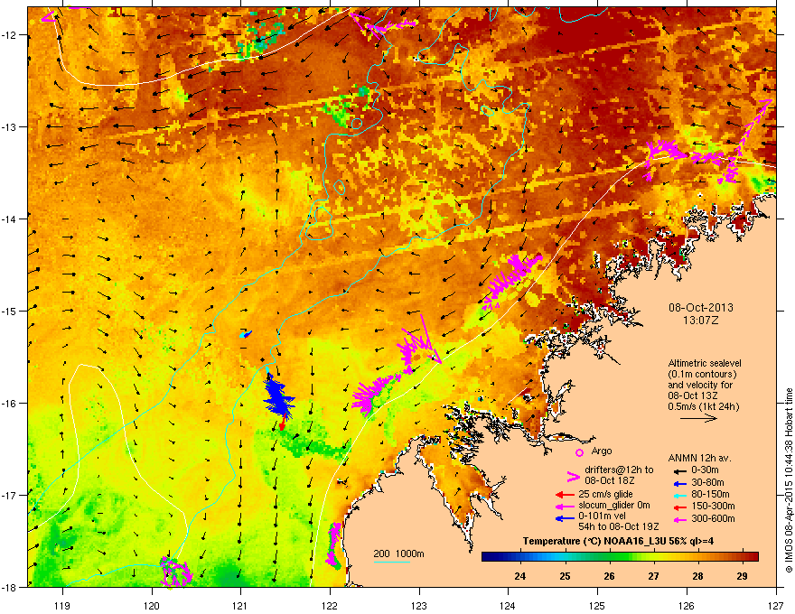Click the date label 08-Oct-2013
This screenshot has height=614, width=795.
point(701,308)
